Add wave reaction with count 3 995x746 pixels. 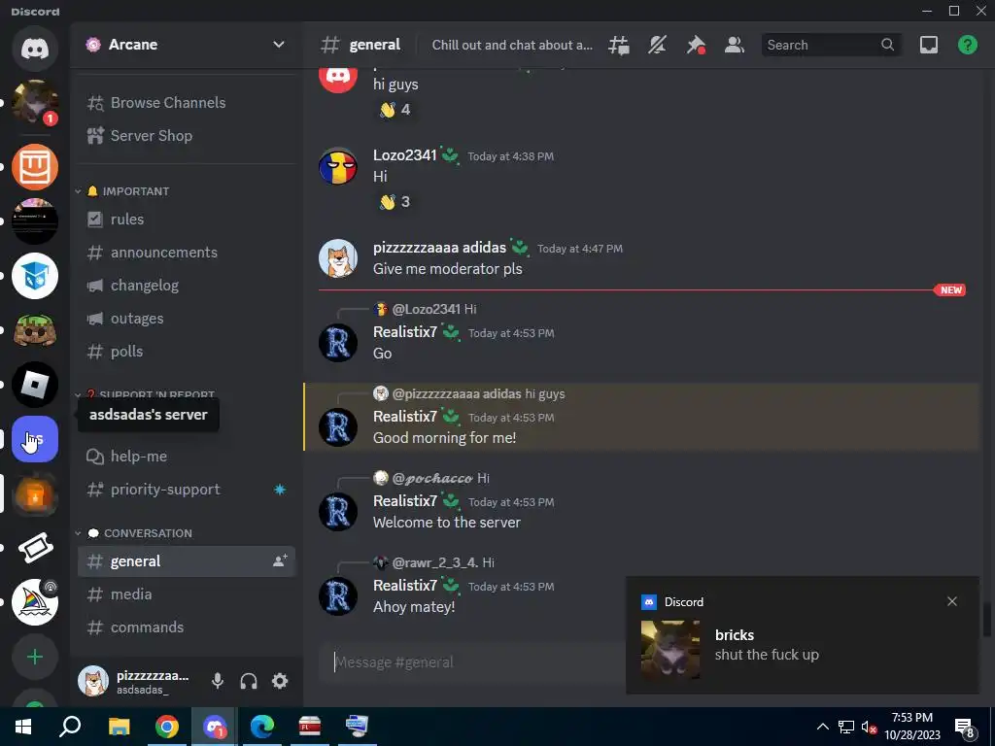[x=395, y=202]
